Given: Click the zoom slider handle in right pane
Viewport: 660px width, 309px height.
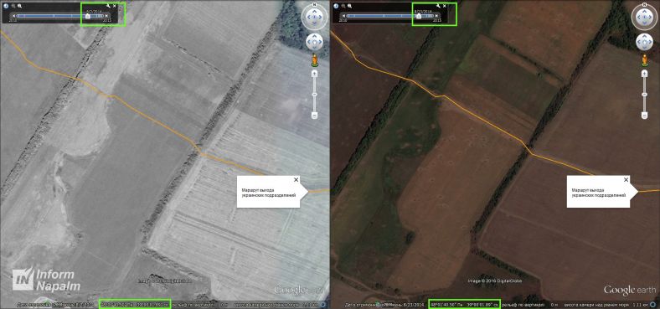Looking at the screenshot, I should point(644,95).
